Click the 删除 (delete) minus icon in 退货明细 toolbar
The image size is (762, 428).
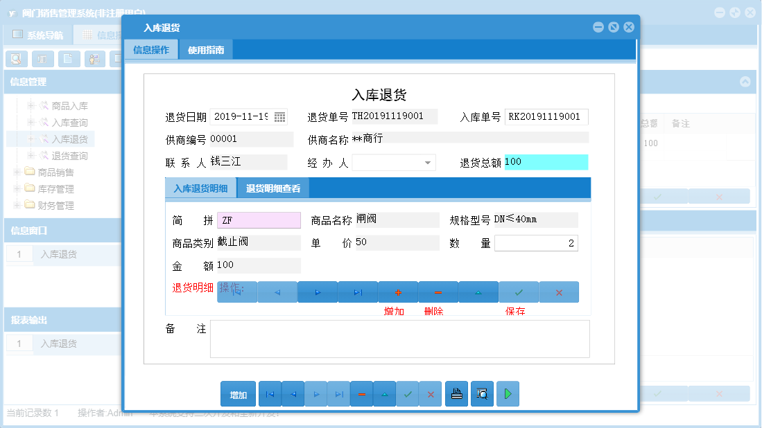coord(438,292)
